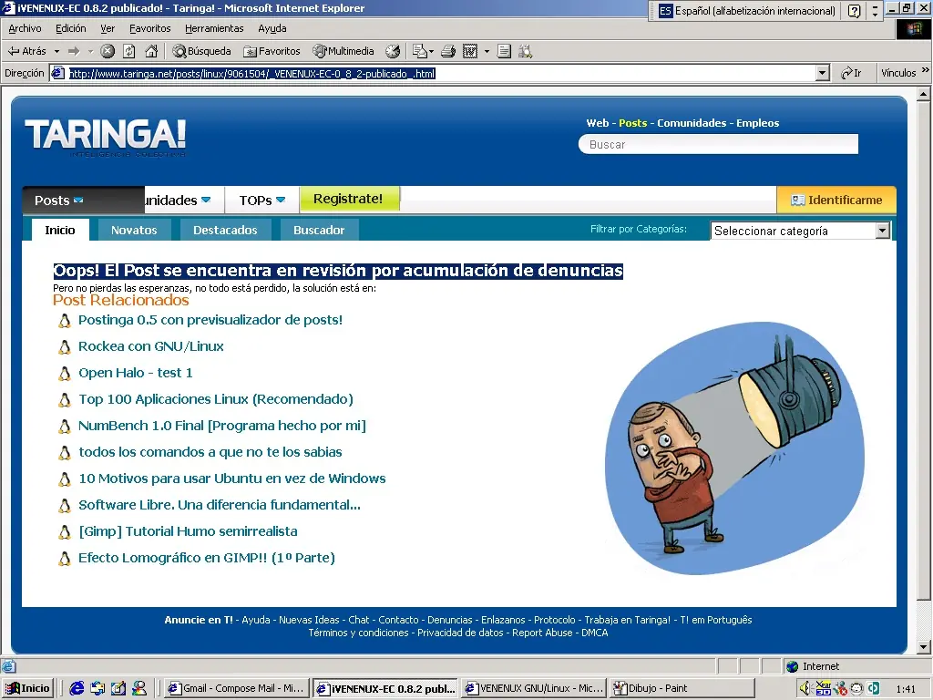
Task: Stop page loading with the X icon
Action: point(108,51)
